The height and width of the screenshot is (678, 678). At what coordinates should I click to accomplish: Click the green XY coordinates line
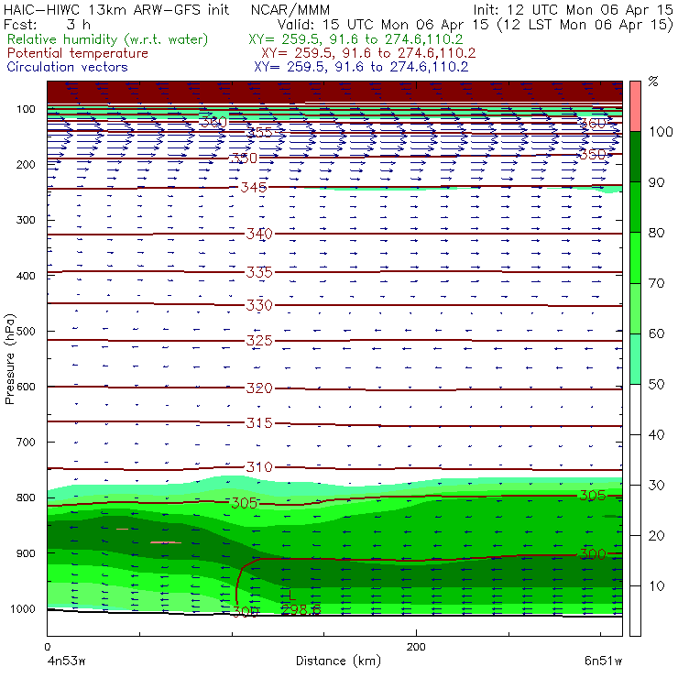tap(355, 39)
